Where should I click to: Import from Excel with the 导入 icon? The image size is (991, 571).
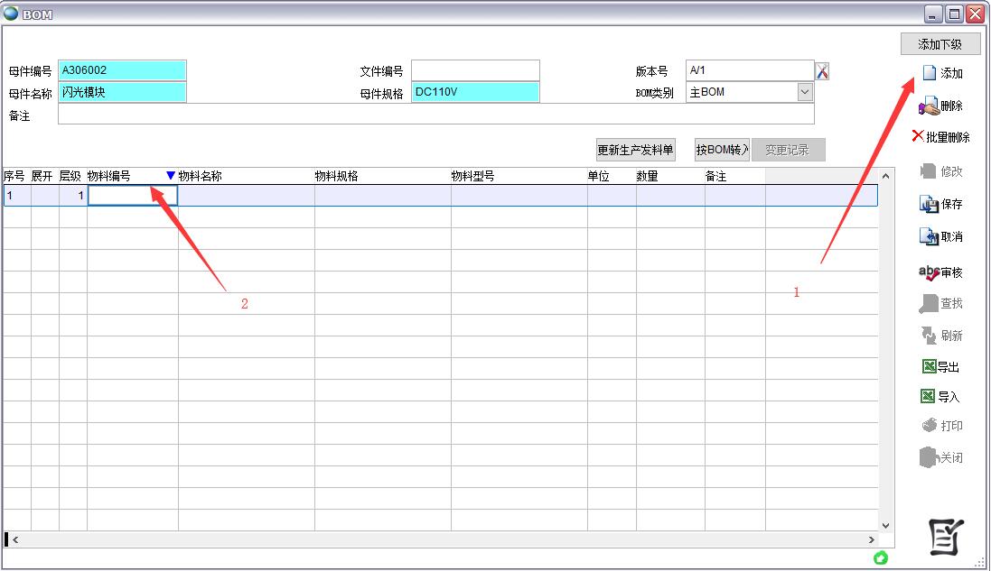(x=928, y=396)
